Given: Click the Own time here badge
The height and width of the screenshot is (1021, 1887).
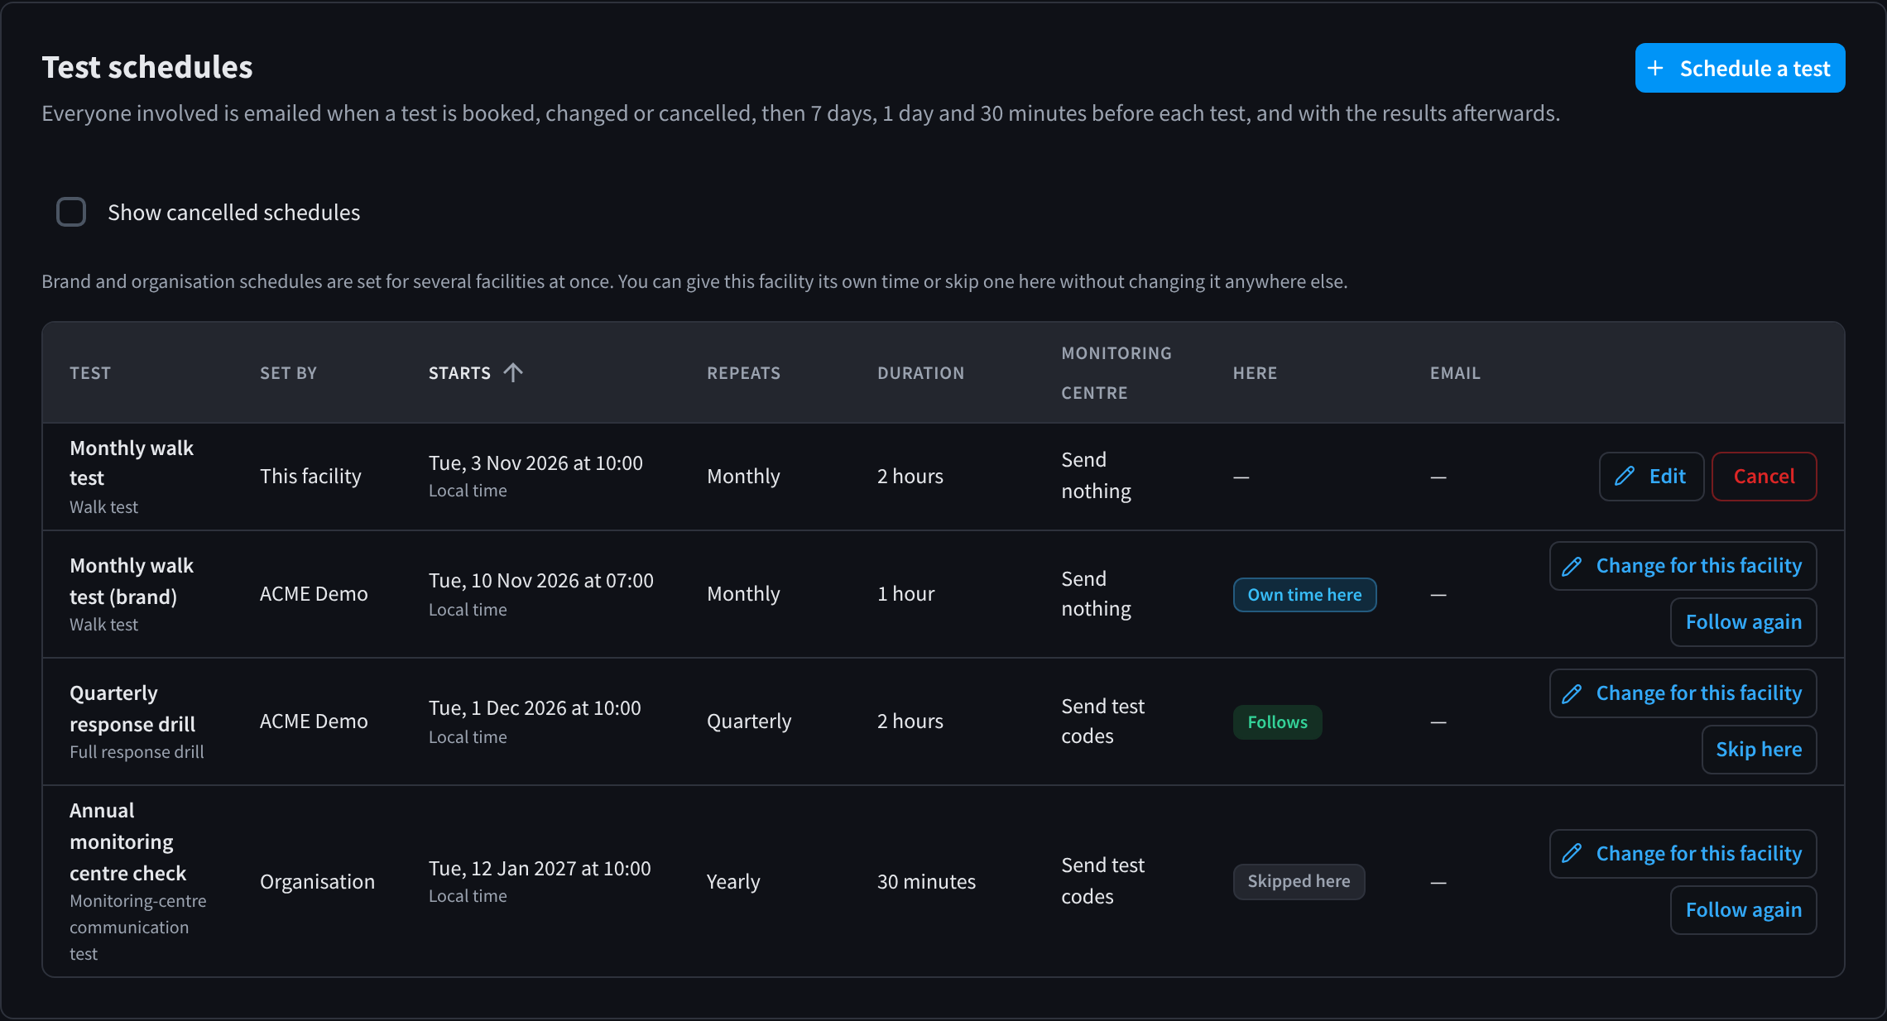Looking at the screenshot, I should click(1304, 595).
